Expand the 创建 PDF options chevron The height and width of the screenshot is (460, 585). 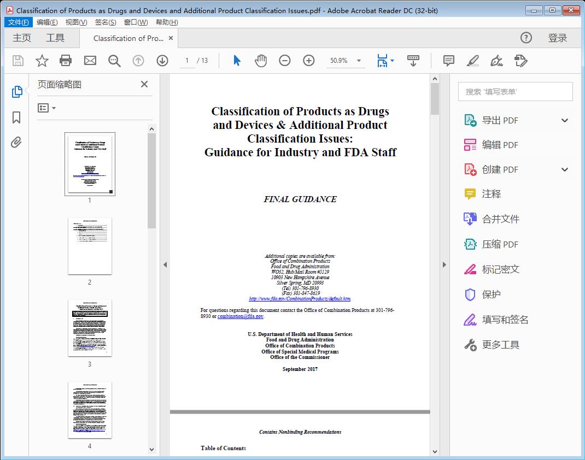pyautogui.click(x=564, y=169)
